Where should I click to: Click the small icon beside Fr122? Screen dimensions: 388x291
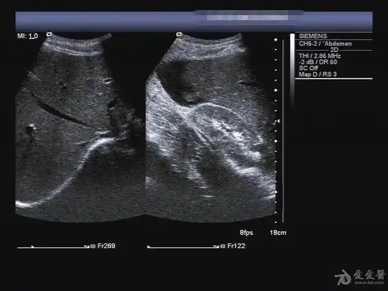click(222, 246)
